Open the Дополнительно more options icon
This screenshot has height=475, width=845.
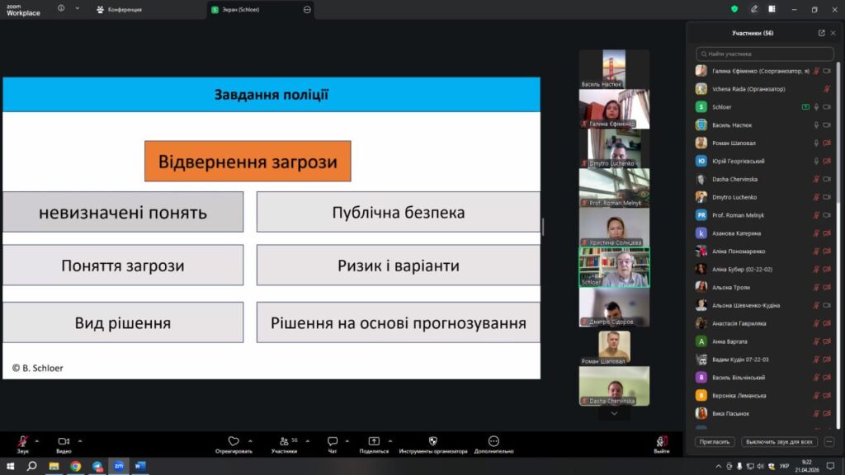click(x=493, y=441)
